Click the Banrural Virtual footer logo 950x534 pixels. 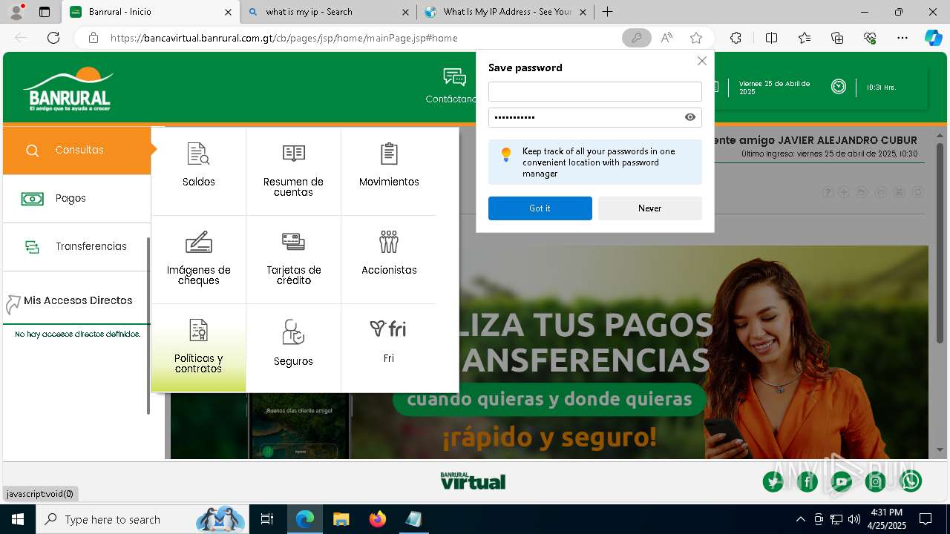(473, 481)
